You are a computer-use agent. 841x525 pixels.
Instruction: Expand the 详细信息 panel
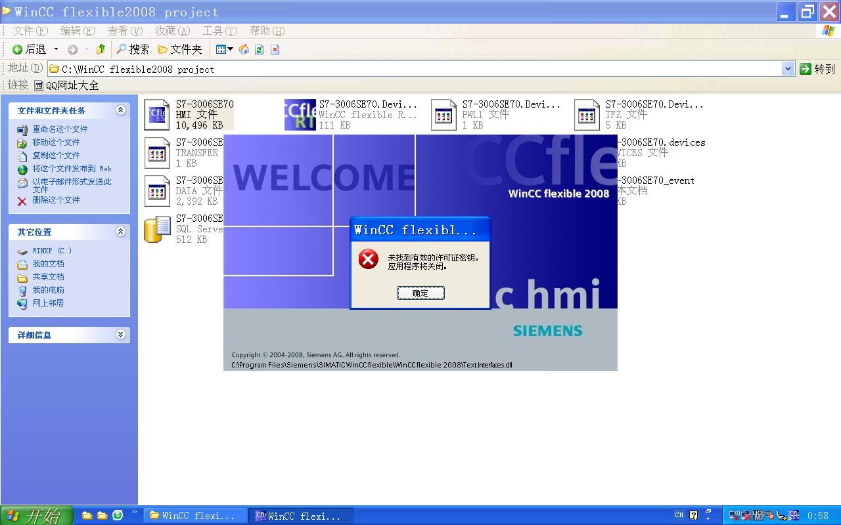pos(120,334)
